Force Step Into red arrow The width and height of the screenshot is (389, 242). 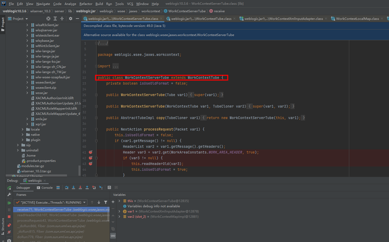pyautogui.click(x=80, y=187)
